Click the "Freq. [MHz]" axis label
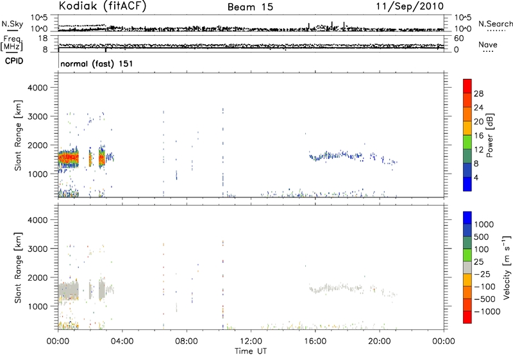The image size is (513, 355). [x=12, y=43]
